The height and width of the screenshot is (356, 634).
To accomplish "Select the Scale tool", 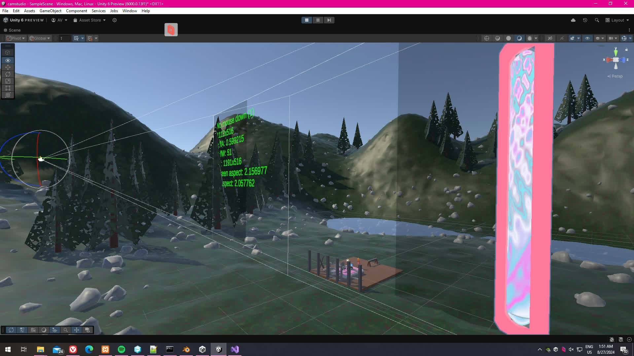I will click(8, 81).
